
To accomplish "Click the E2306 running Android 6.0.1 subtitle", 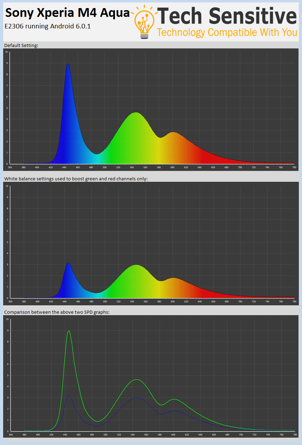I will 47,26.
